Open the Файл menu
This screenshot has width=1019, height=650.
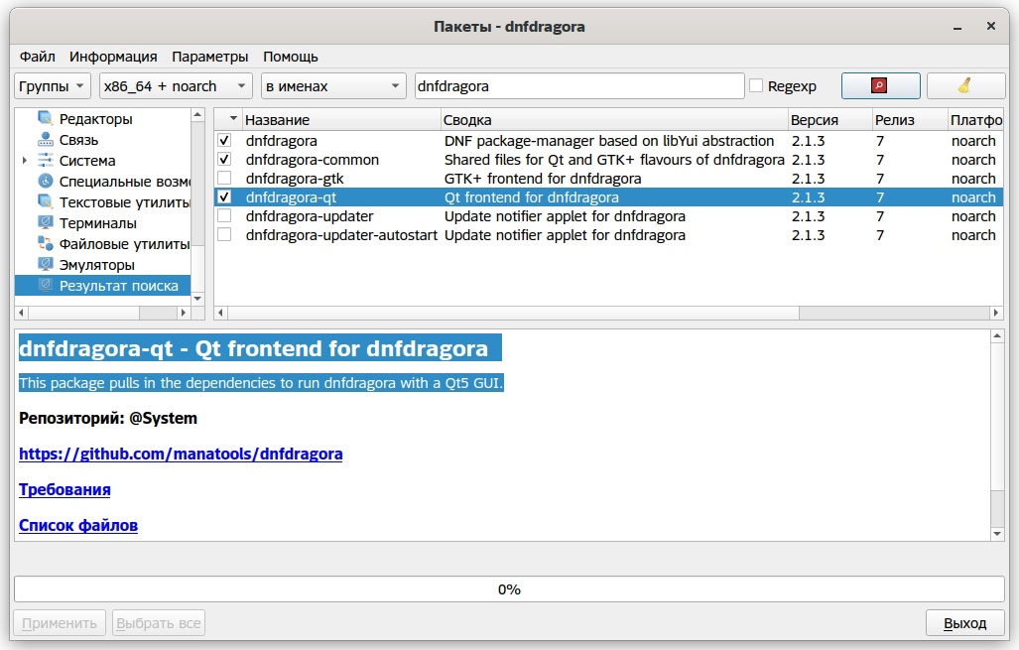tap(37, 57)
